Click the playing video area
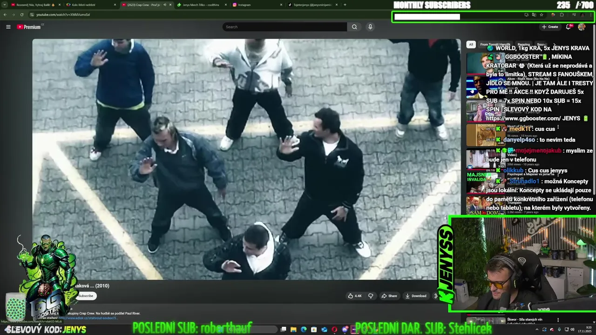 click(x=246, y=159)
